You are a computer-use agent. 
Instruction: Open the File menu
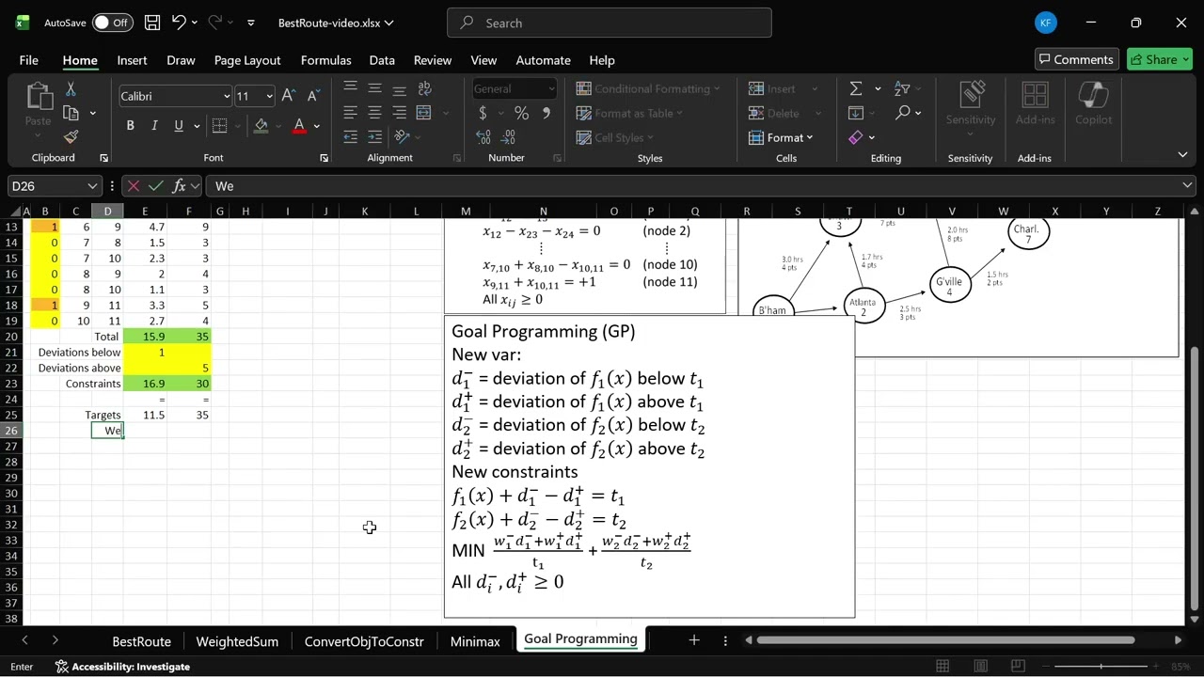(29, 59)
